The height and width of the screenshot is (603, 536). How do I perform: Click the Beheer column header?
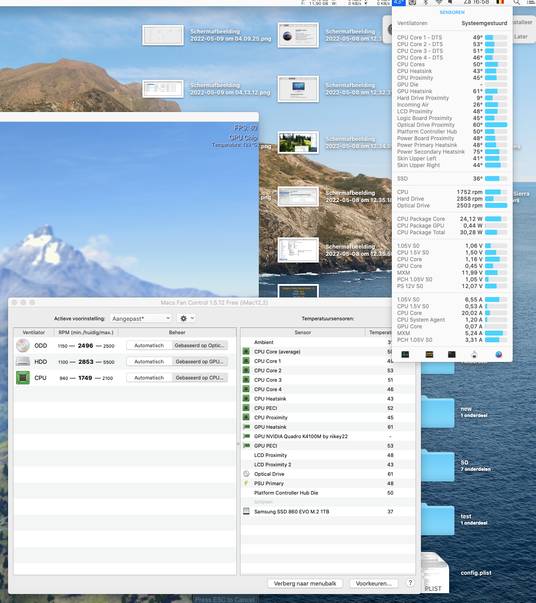coord(177,332)
